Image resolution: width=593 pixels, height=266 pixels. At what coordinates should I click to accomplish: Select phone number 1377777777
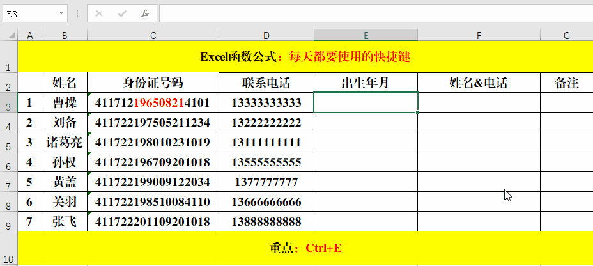[x=266, y=182]
